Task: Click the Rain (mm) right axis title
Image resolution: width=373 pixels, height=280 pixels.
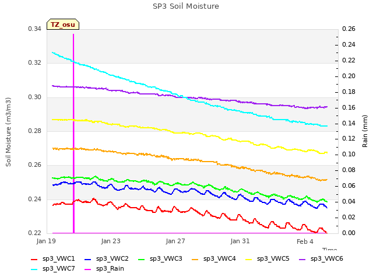Action: pyautogui.click(x=365, y=131)
